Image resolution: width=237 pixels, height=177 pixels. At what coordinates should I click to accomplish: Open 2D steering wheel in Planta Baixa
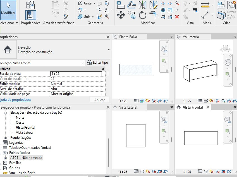pyautogui.click(x=164, y=49)
